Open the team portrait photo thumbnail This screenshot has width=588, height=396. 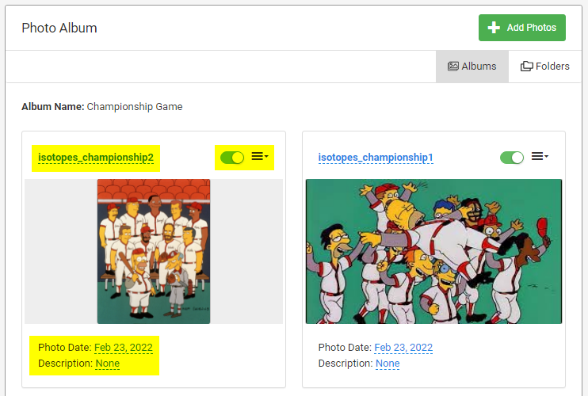pos(154,251)
